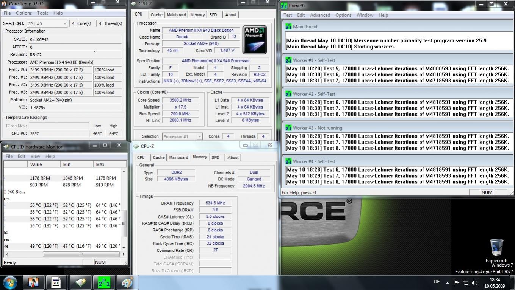Open the Select CPU dropdown in Core Temp

[47, 23]
